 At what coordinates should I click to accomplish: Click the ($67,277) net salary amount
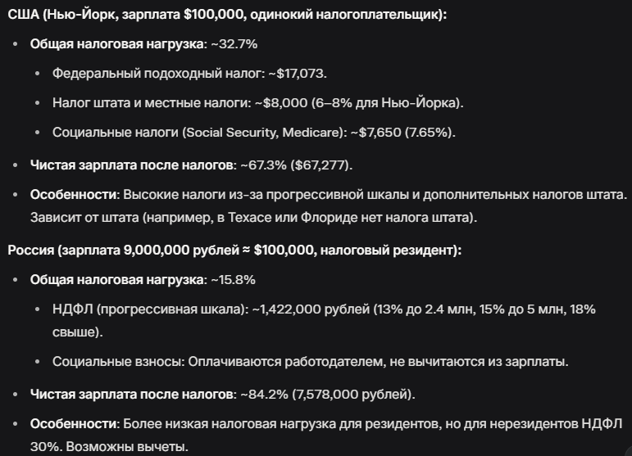[321, 165]
